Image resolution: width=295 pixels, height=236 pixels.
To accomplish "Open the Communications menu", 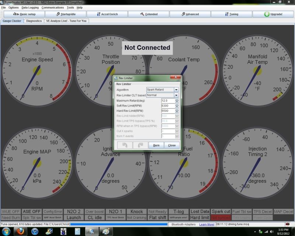I will pyautogui.click(x=53, y=7).
